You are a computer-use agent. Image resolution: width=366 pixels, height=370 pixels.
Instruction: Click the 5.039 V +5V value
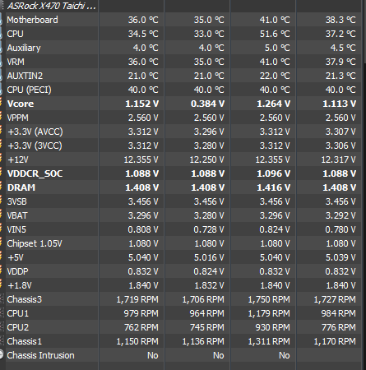pos(341,257)
